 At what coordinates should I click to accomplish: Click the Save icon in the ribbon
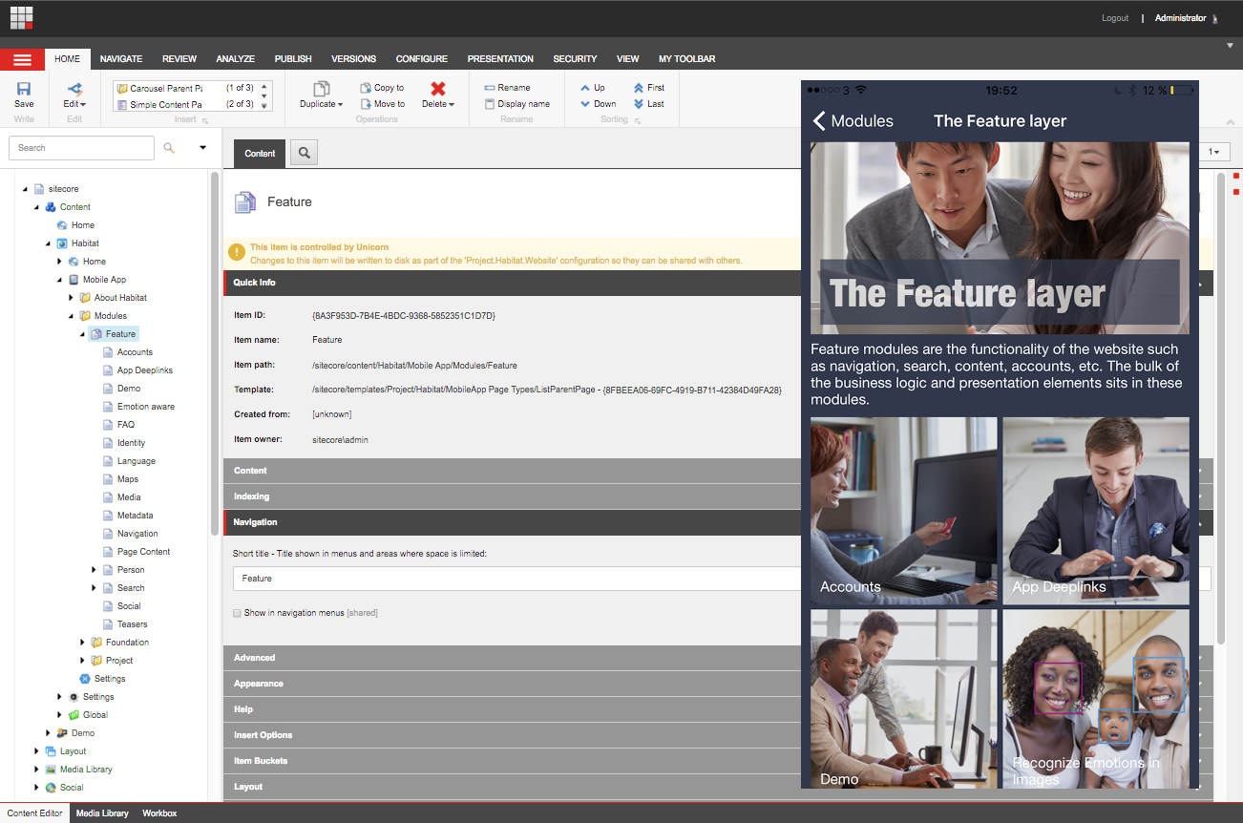tap(24, 89)
